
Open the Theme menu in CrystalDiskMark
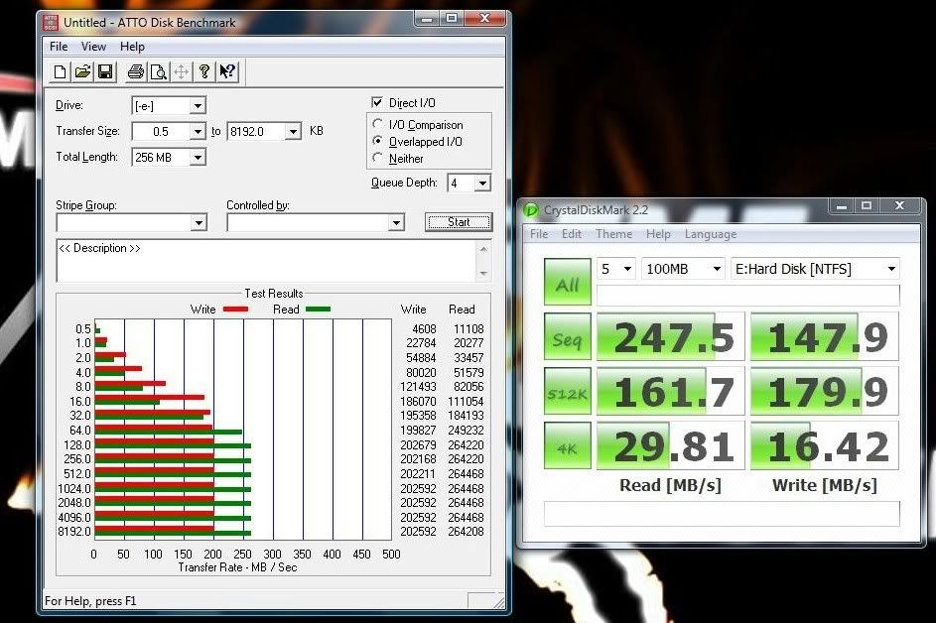click(613, 234)
